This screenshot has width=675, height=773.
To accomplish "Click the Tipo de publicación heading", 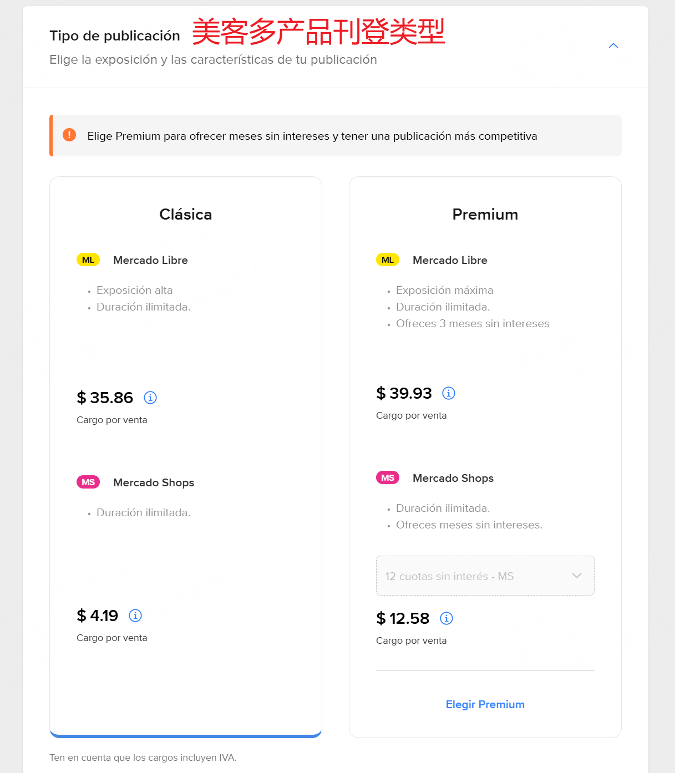I will (x=115, y=36).
